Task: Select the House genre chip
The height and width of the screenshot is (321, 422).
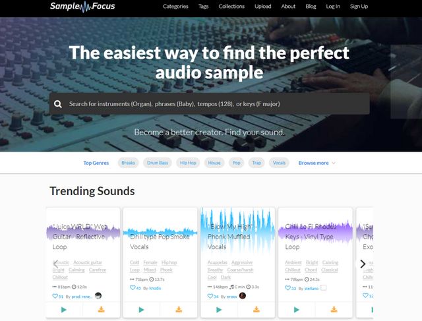Action: (x=214, y=163)
